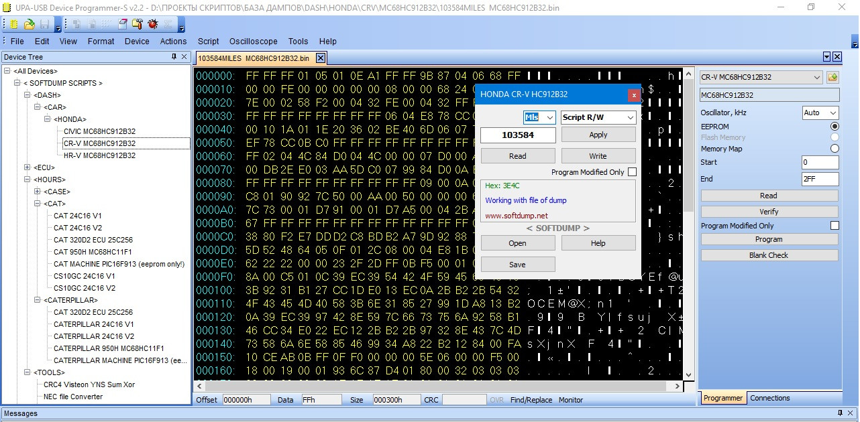This screenshot has width=860, height=422.
Task: Enable Program Modified Only in Programmer panel
Action: [835, 226]
